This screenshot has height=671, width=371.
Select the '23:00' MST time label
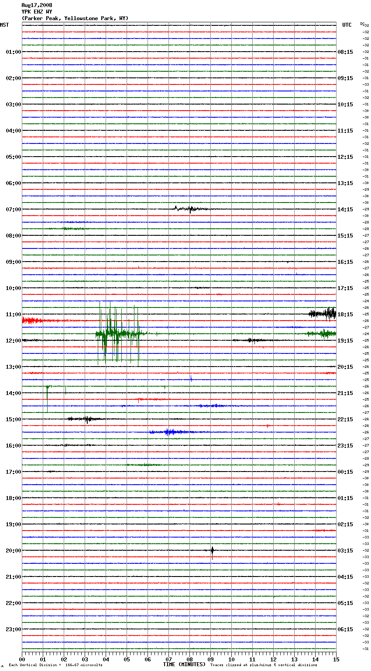pyautogui.click(x=14, y=629)
